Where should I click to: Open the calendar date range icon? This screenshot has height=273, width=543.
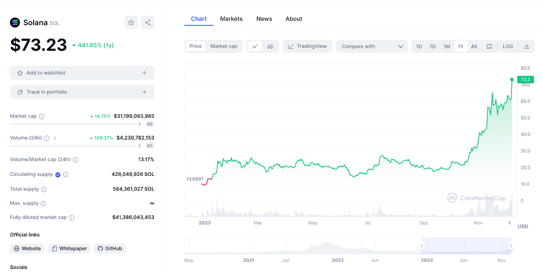click(489, 47)
